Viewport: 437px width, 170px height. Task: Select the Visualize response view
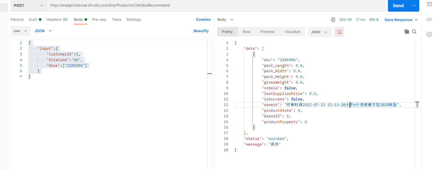coord(292,32)
